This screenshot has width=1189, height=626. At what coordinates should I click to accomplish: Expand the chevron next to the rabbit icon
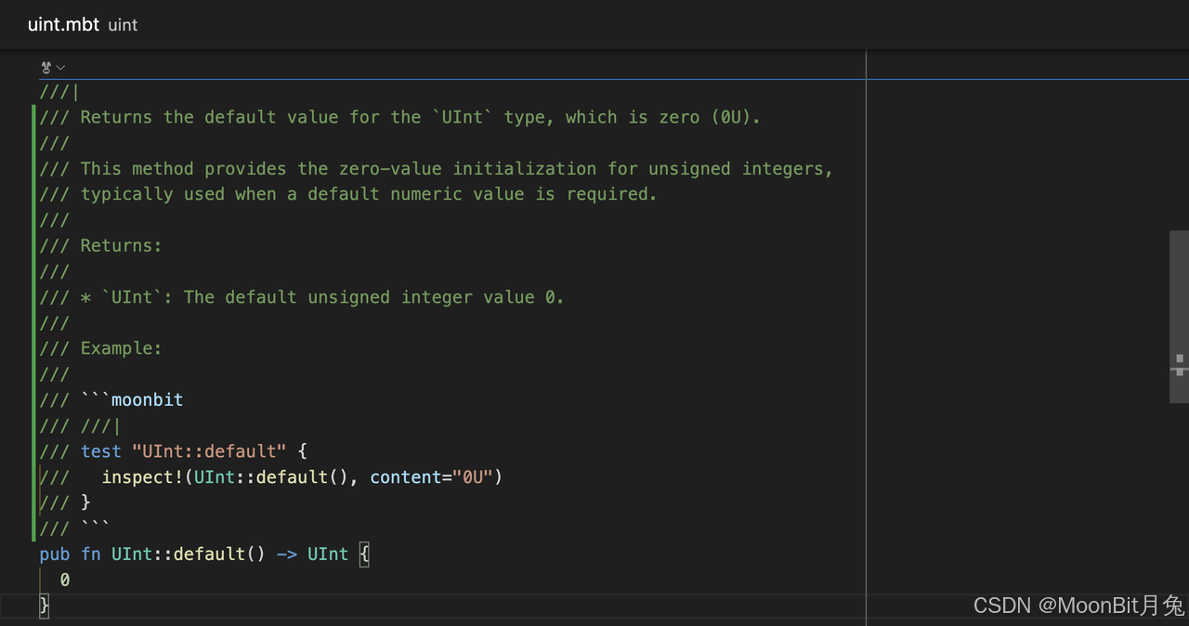coord(60,67)
